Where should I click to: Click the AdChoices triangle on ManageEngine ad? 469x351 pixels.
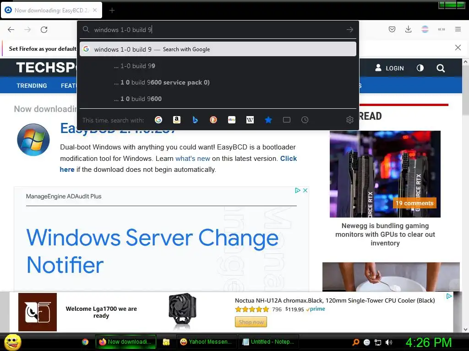[298, 191]
